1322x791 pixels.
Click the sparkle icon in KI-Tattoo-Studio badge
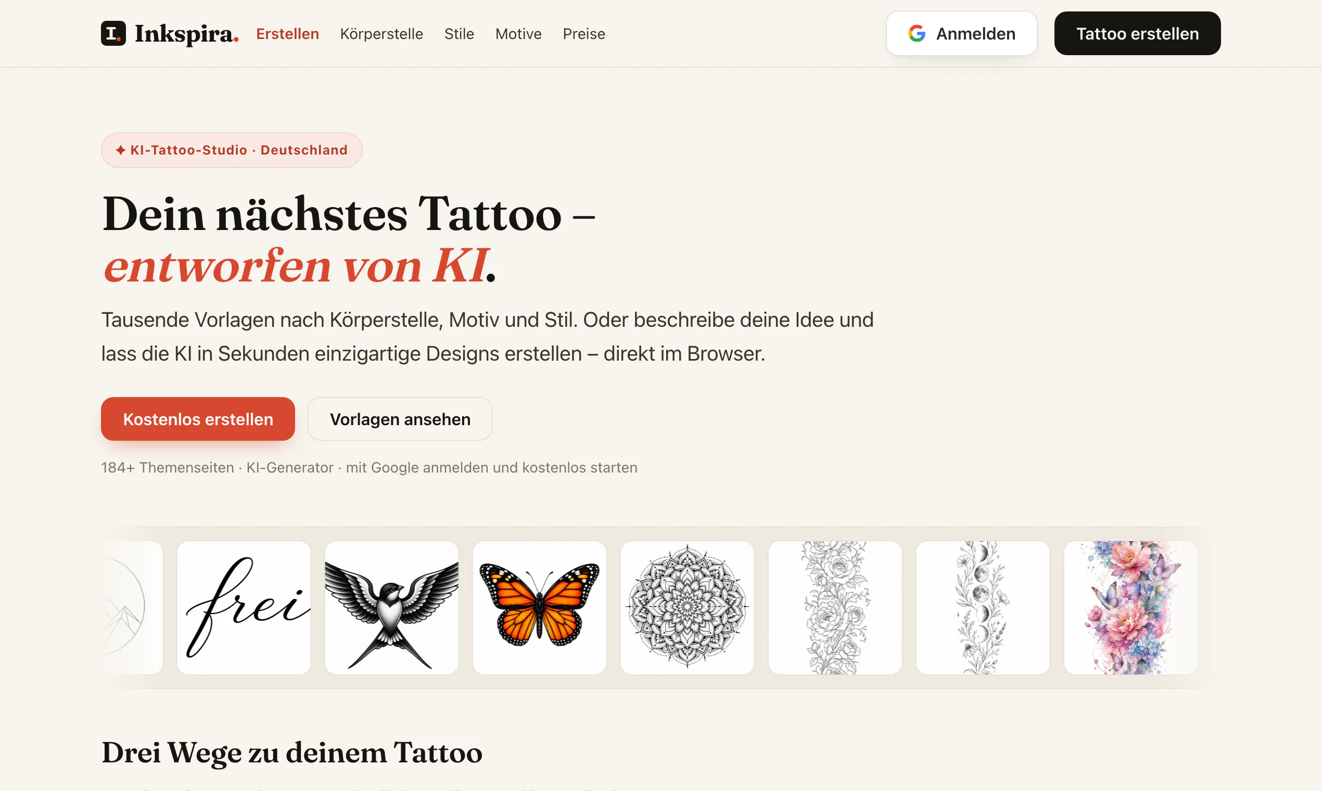click(x=121, y=150)
